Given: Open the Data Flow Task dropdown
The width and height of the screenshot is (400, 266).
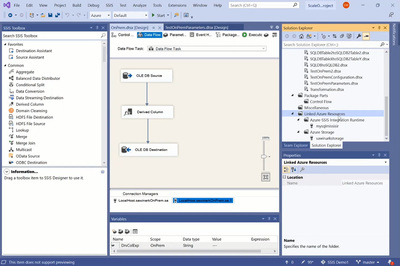Looking at the screenshot, I should click(263, 49).
